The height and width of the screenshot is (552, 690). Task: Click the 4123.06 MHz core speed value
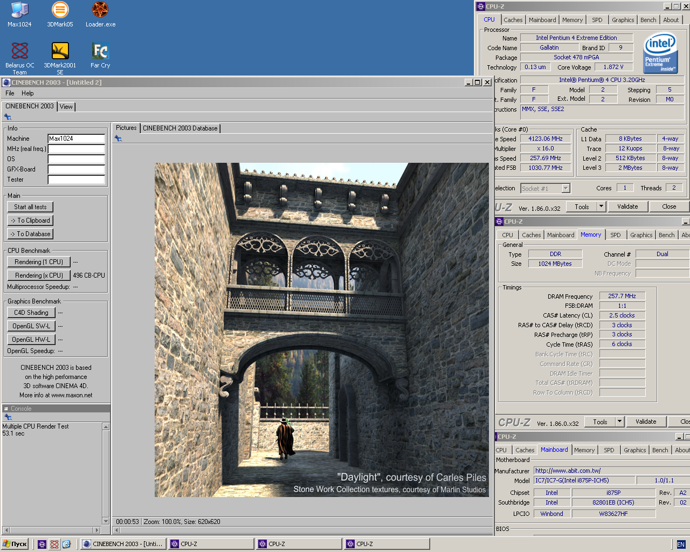546,139
